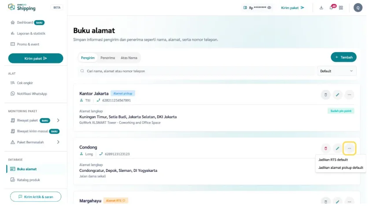
Task: Select Jadikan RTS default option
Action: (333, 160)
